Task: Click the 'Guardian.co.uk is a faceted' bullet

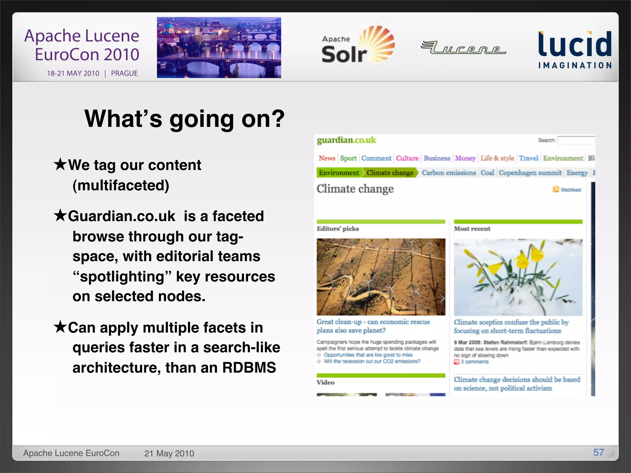Action: pyautogui.click(x=165, y=256)
